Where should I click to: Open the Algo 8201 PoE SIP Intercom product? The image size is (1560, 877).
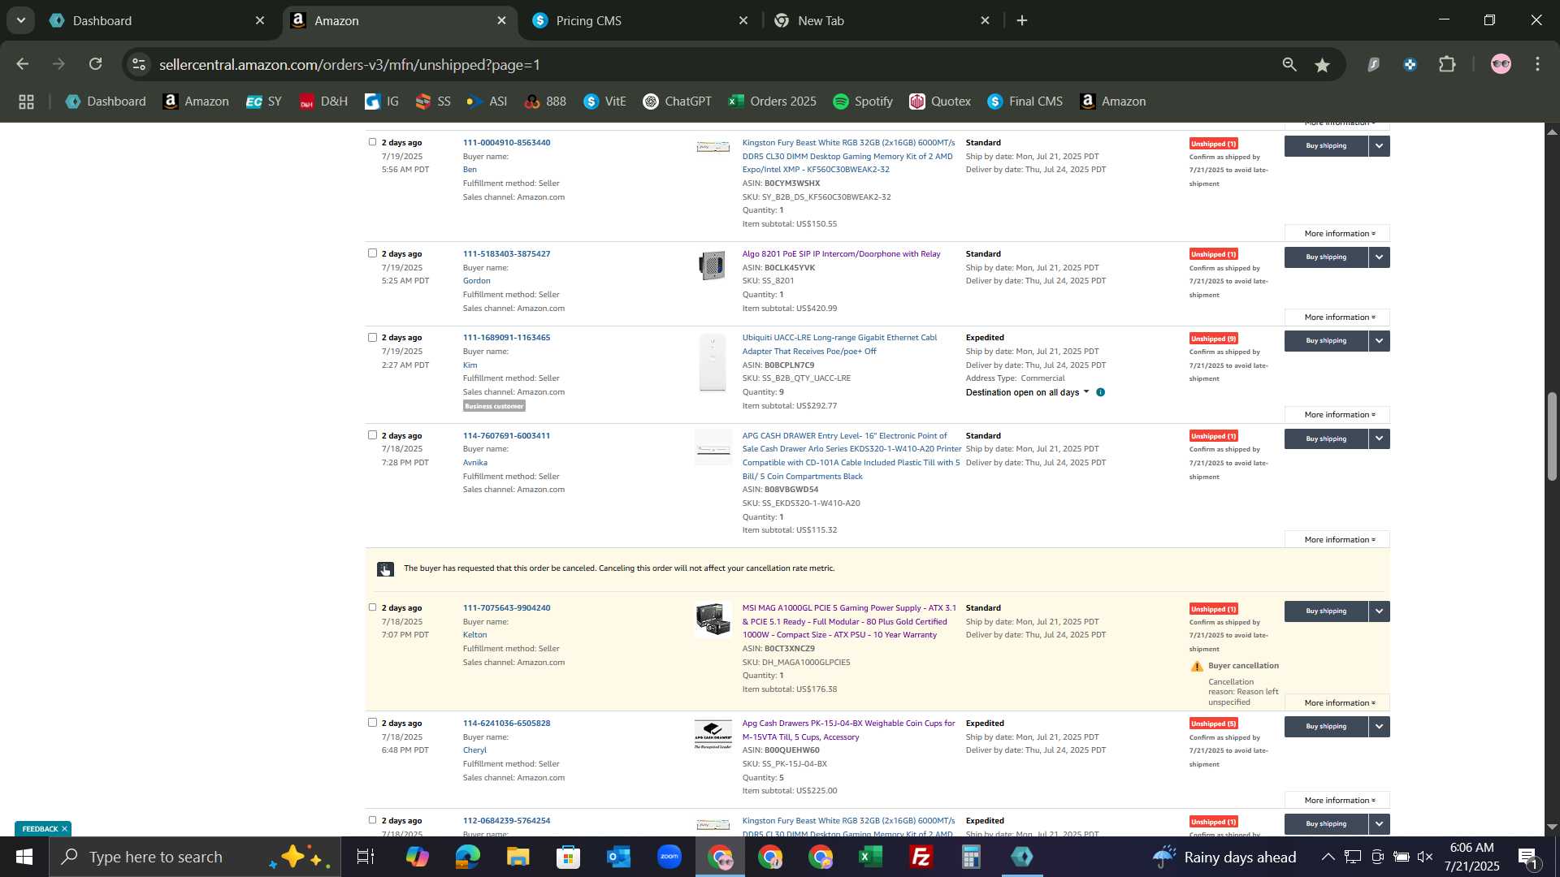pos(841,254)
